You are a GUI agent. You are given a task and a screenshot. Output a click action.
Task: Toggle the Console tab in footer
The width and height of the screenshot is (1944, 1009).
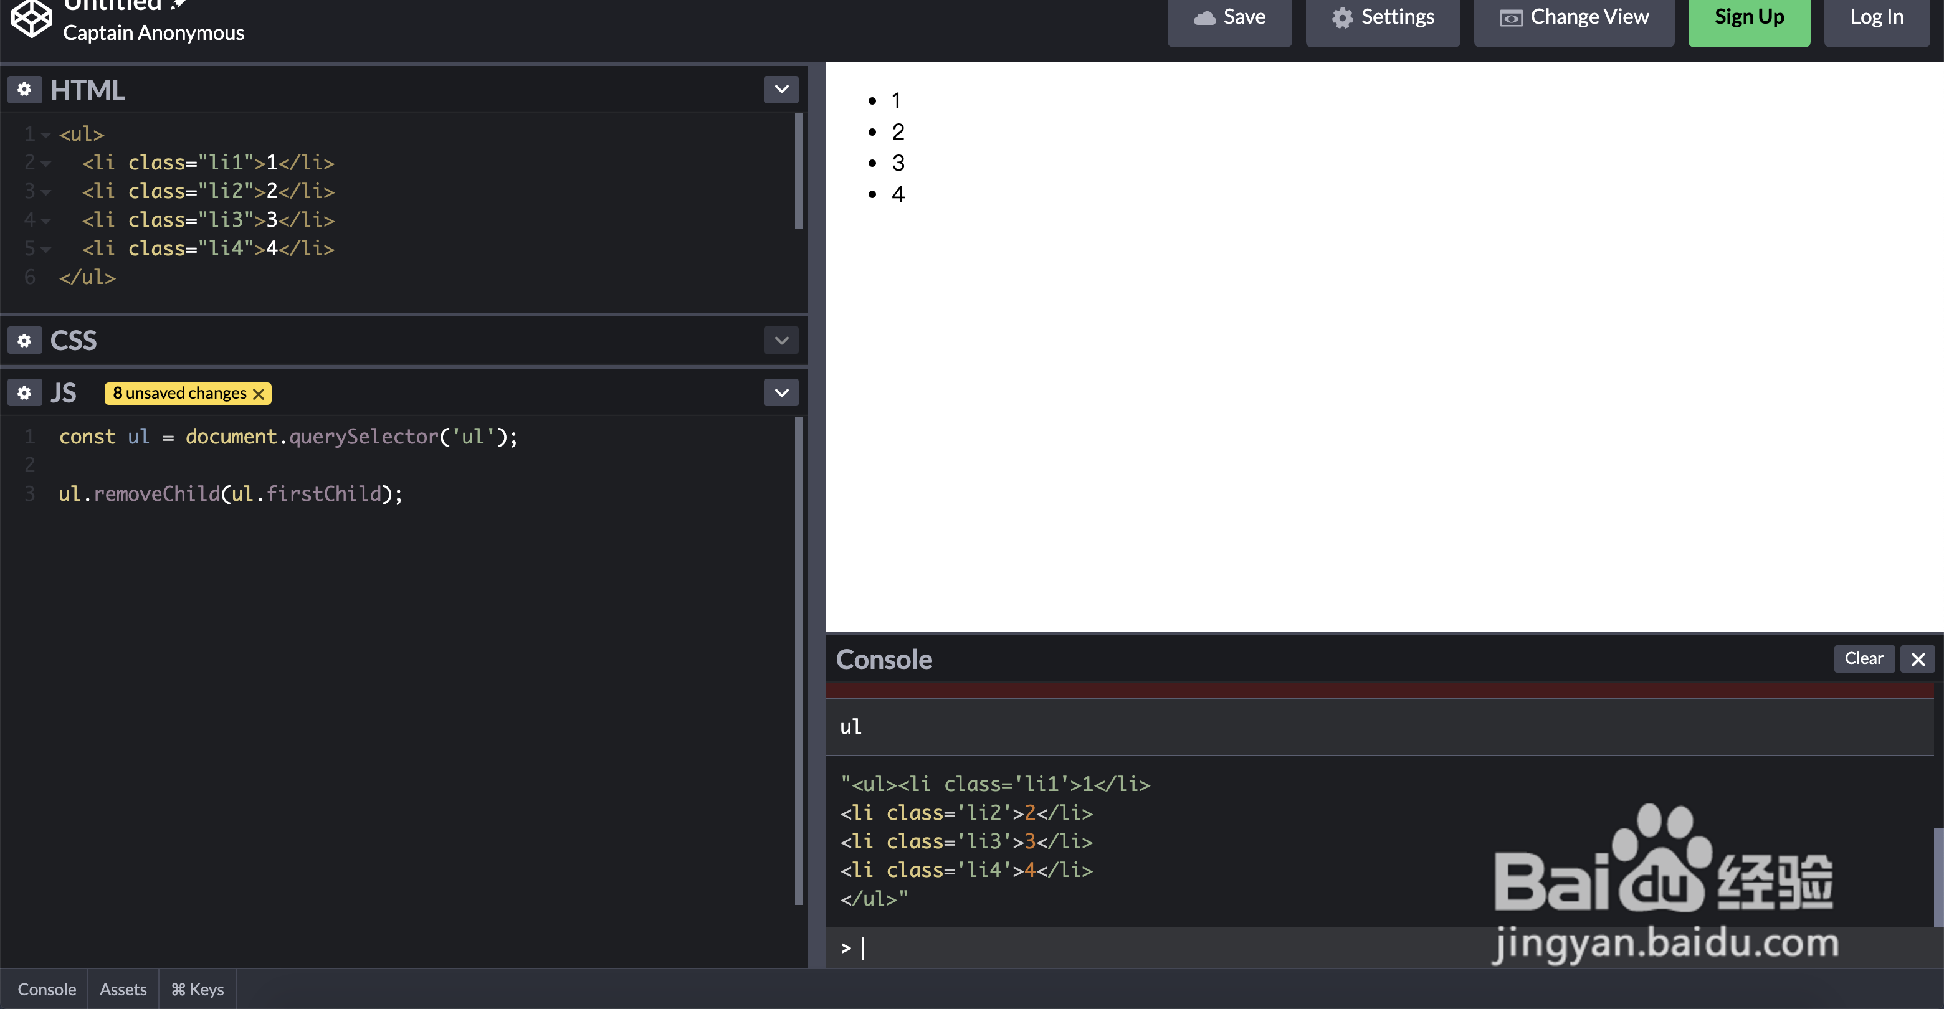coord(47,990)
